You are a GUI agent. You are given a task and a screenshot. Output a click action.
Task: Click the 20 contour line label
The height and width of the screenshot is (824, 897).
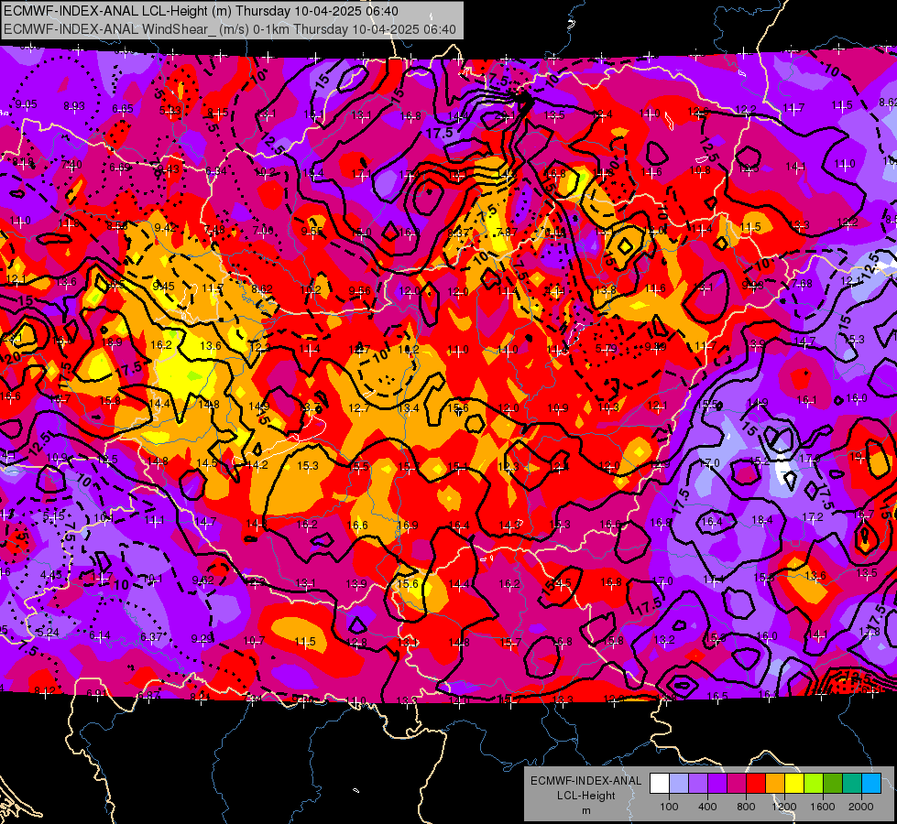tap(11, 359)
